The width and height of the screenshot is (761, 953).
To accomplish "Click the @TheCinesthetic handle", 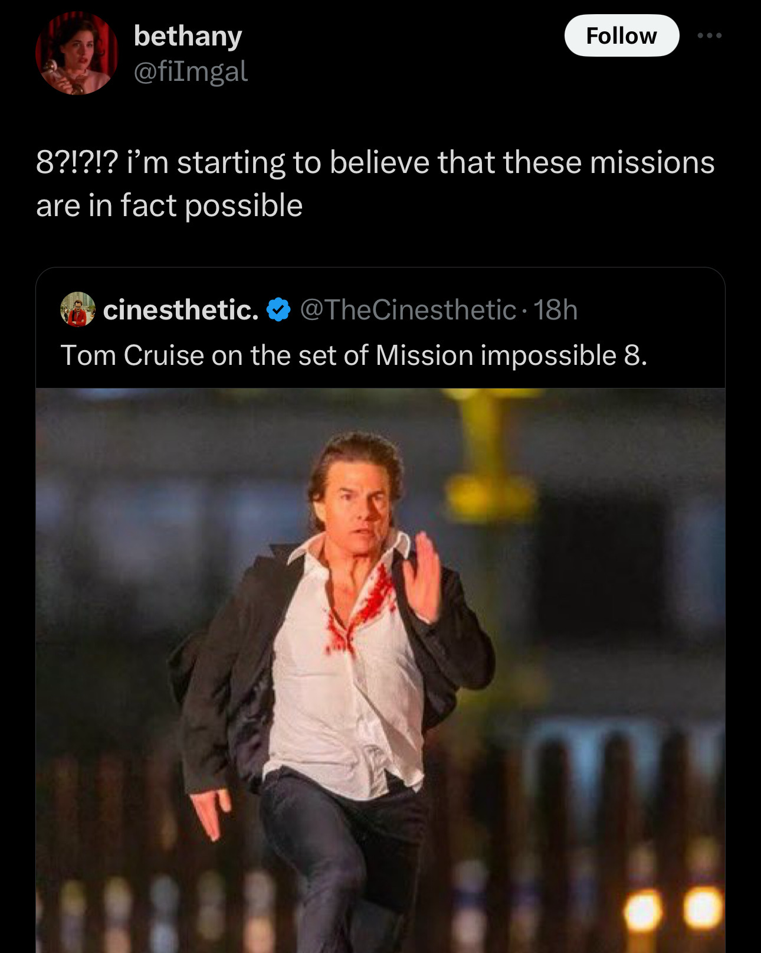I will pyautogui.click(x=408, y=310).
